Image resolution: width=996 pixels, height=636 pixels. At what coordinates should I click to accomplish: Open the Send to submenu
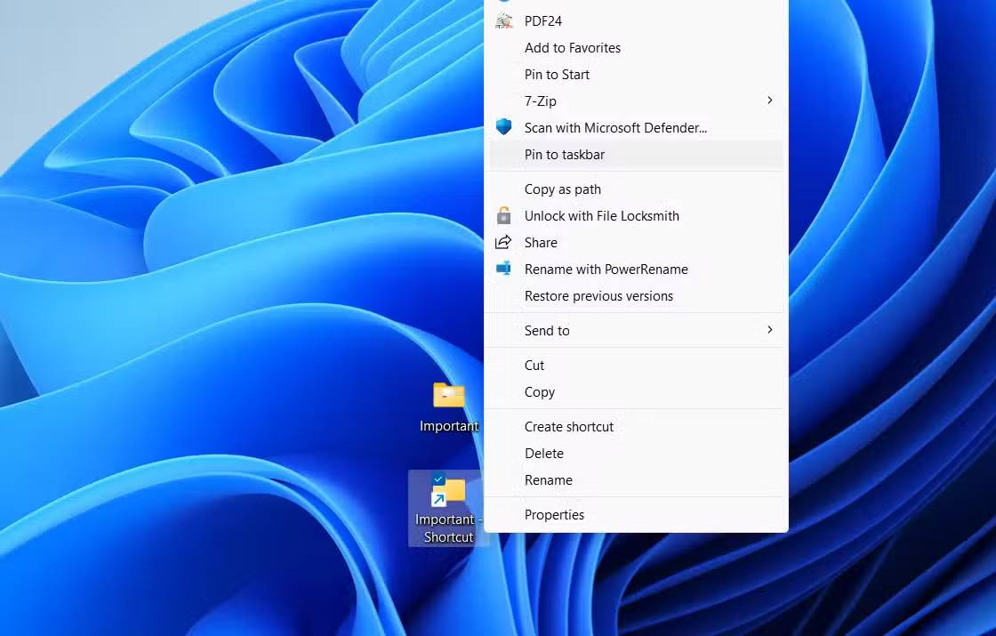click(x=546, y=330)
